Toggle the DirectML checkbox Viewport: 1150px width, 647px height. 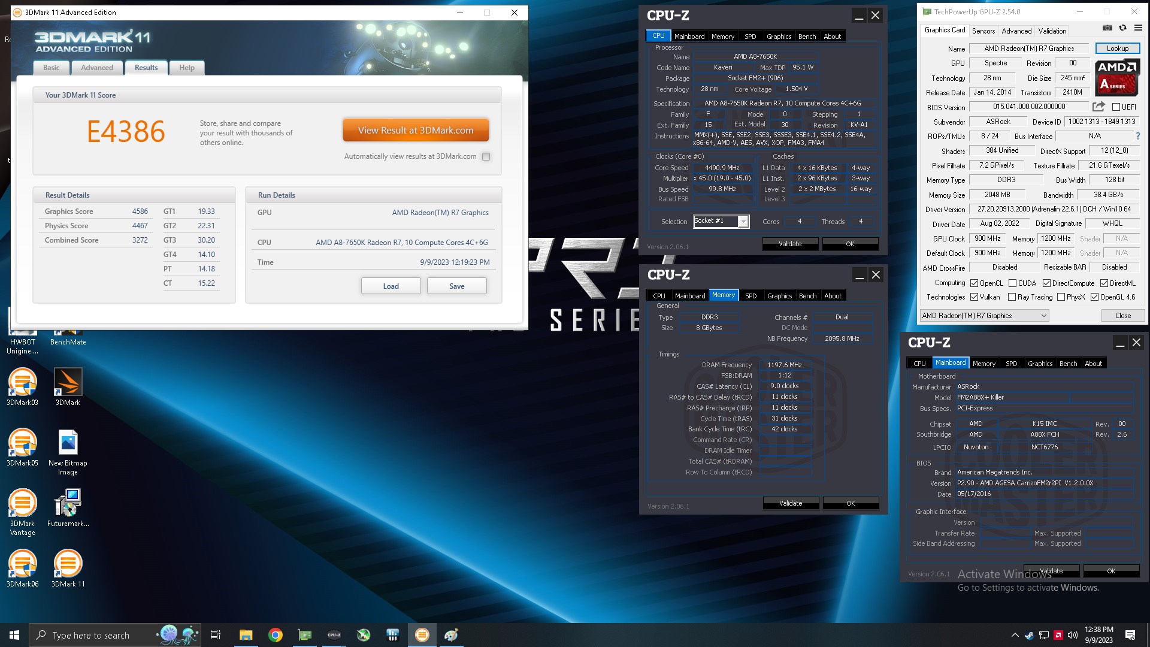point(1104,283)
